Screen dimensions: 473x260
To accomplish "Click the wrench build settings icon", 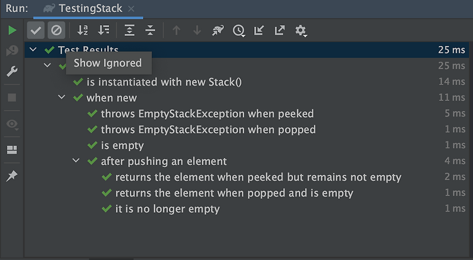I will (x=12, y=71).
